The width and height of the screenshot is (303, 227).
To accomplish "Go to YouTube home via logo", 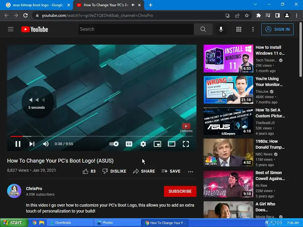I will 35,29.
